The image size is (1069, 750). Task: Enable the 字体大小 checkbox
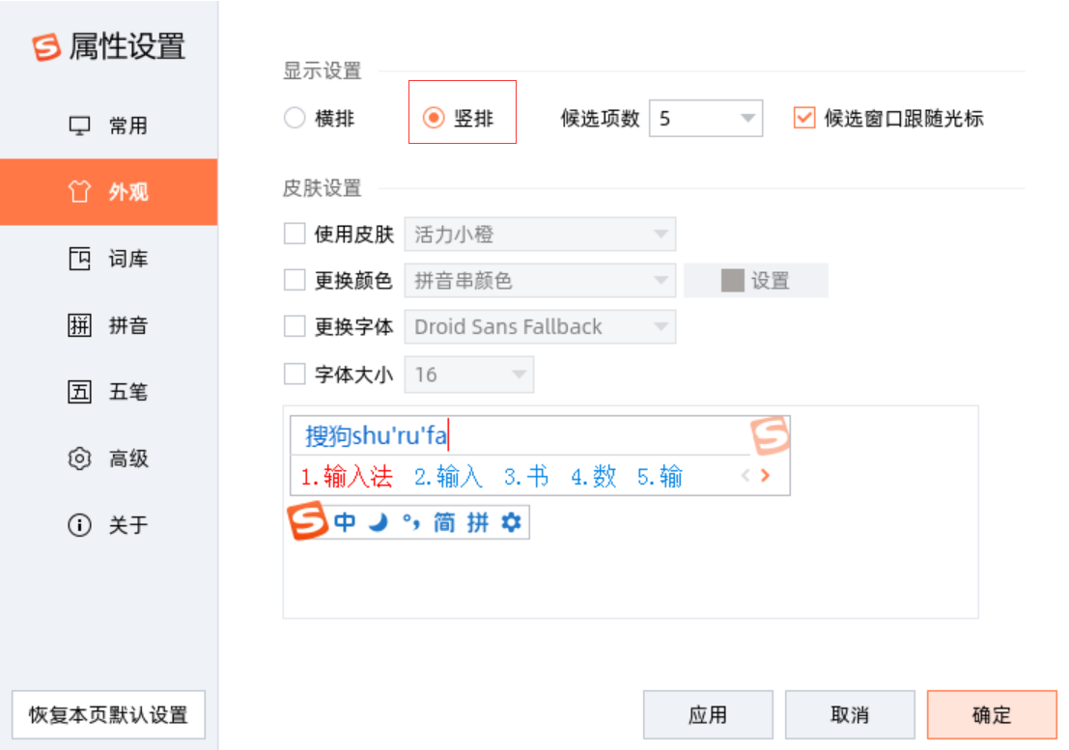coord(295,374)
